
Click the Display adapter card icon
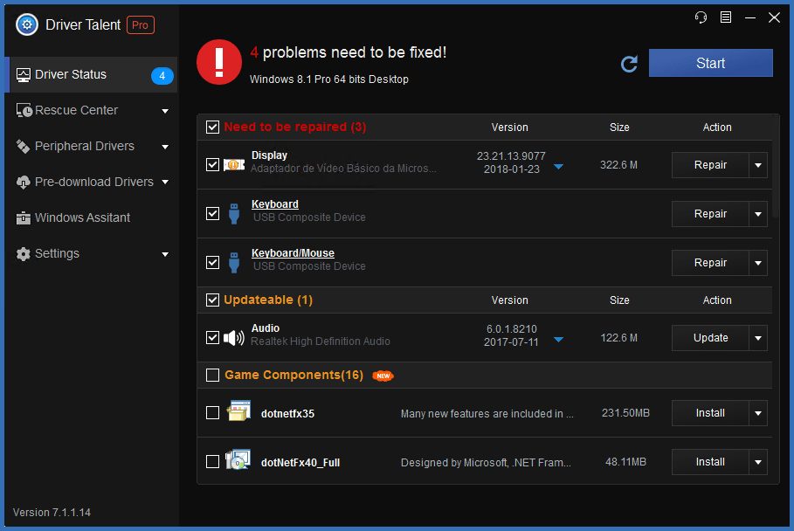point(234,165)
